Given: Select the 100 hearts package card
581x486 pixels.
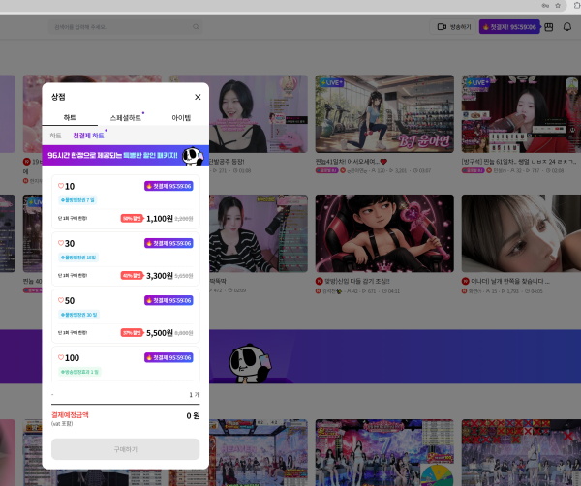Looking at the screenshot, I should (126, 364).
